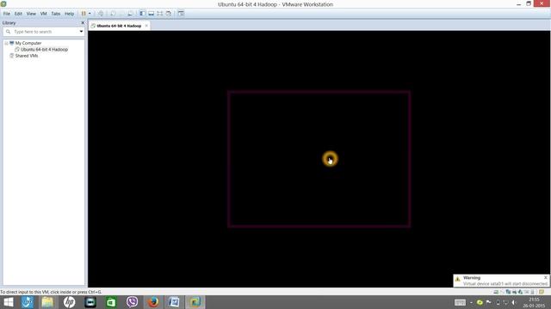Open the Tabs menu
This screenshot has height=309, width=551.
tap(56, 14)
